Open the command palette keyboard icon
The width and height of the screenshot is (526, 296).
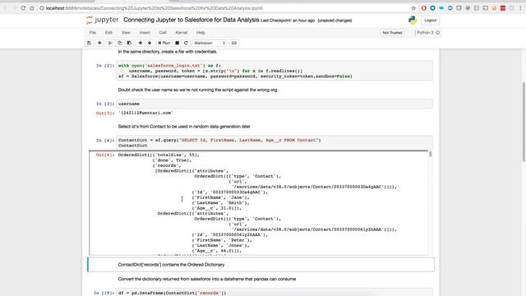point(234,43)
